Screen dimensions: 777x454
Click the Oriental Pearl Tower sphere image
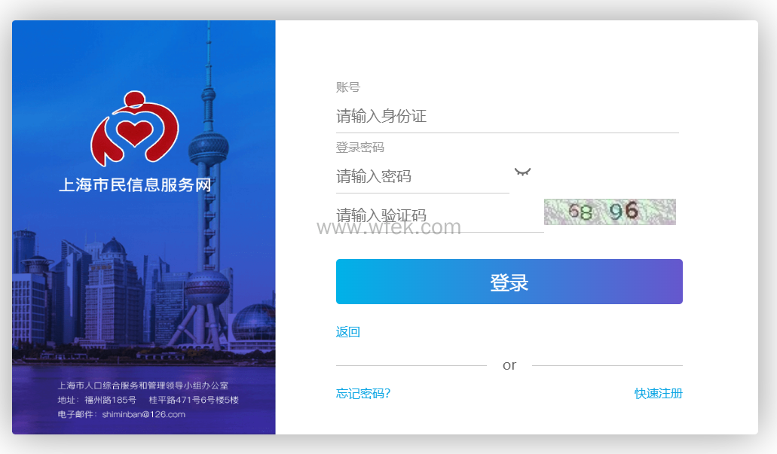coord(208,147)
